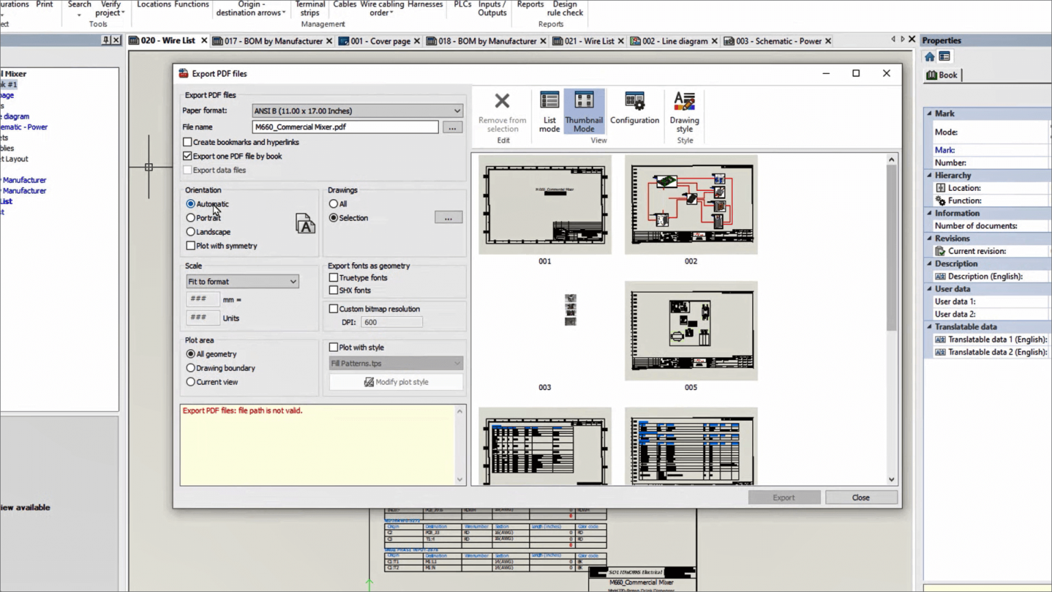
Task: Click the Function hierarchy icon
Action: (940, 201)
